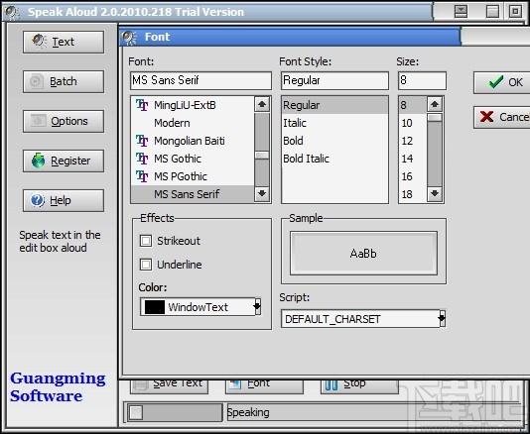Open the Color WindowText dropdown
The image size is (530, 434).
pos(258,306)
